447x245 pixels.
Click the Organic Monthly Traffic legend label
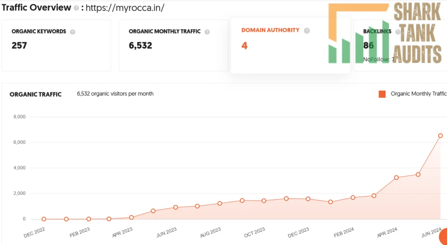(x=418, y=94)
